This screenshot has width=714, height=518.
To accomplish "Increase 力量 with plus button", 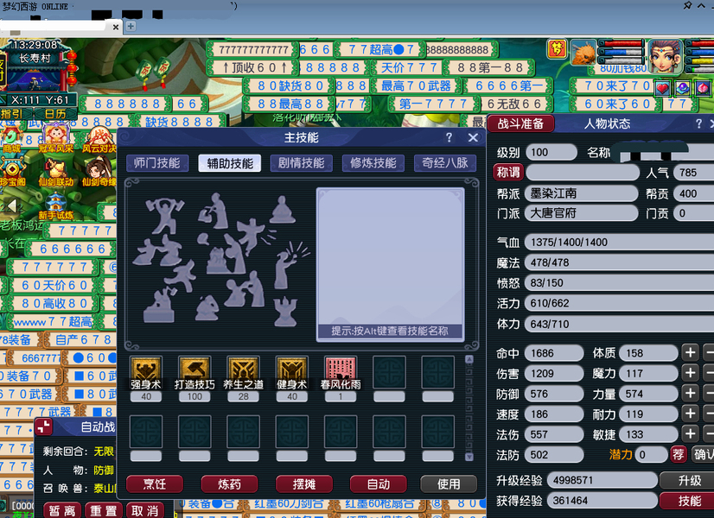I will click(691, 394).
